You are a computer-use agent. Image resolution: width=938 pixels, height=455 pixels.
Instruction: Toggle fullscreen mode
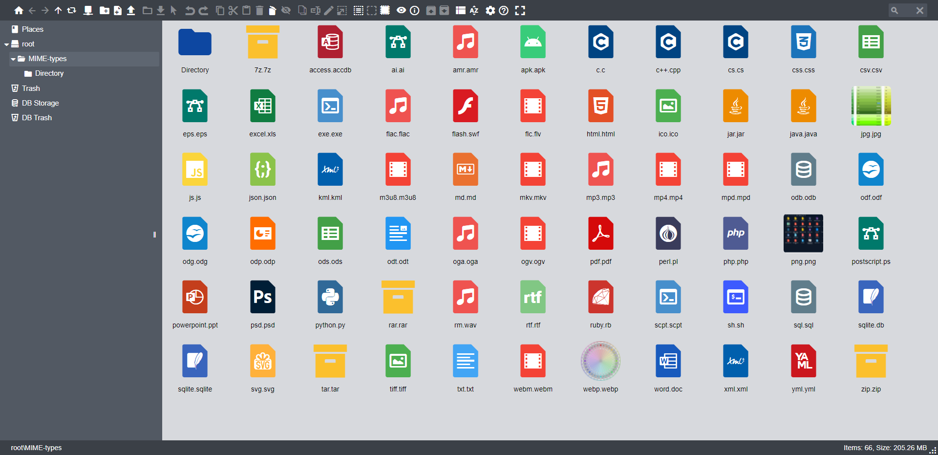coord(520,10)
